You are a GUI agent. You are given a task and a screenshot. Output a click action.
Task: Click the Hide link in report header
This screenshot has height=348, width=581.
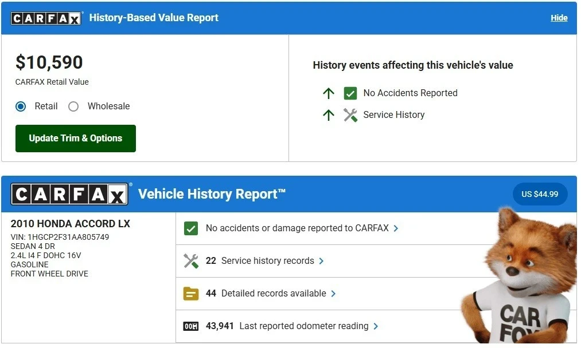559,18
